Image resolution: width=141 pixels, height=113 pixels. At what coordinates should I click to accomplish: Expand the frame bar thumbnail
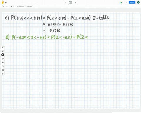(70, 2)
